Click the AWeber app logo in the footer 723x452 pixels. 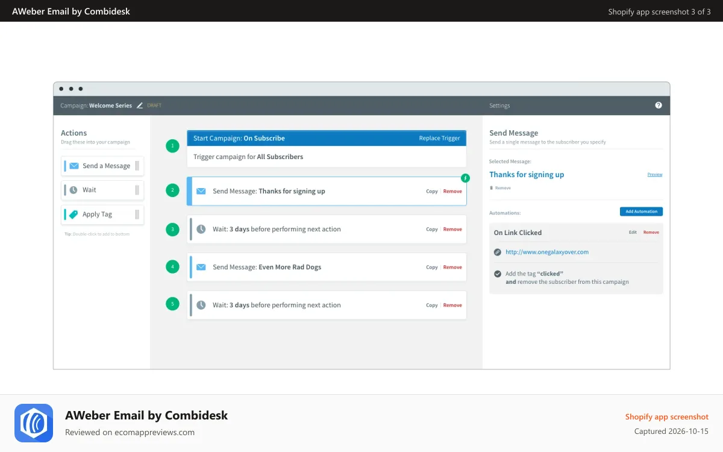(34, 423)
